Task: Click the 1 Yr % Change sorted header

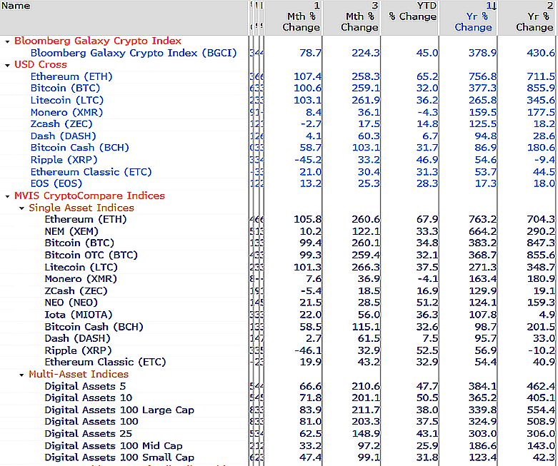Action: (x=474, y=16)
